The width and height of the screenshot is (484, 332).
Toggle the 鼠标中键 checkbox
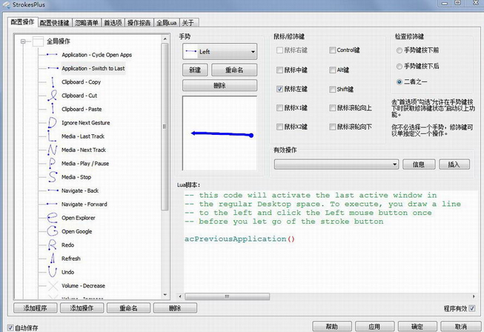tap(279, 70)
